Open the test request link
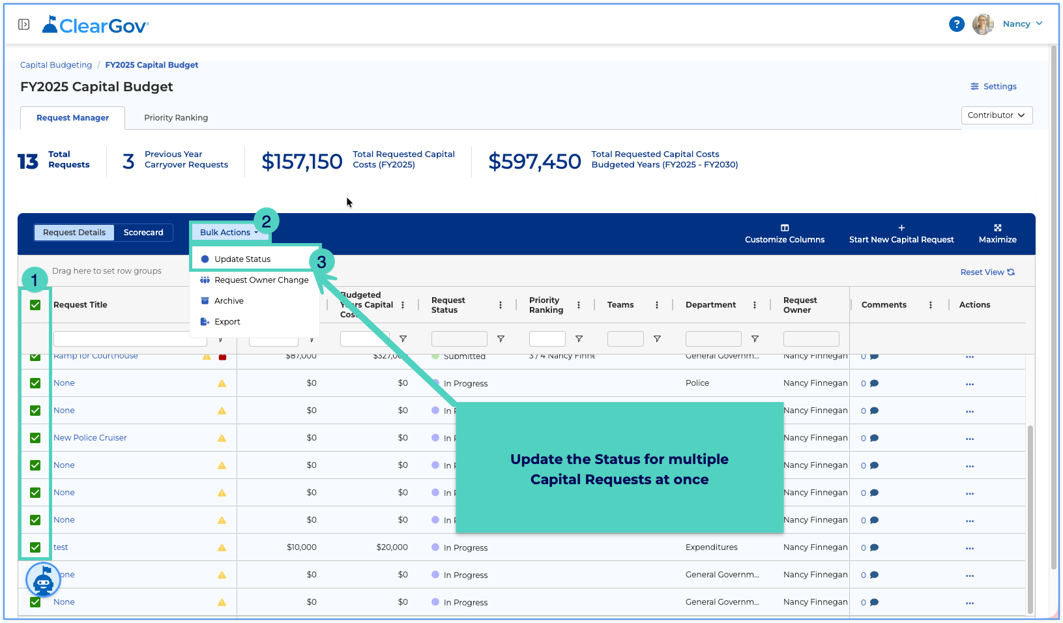This screenshot has width=1063, height=623. [61, 547]
